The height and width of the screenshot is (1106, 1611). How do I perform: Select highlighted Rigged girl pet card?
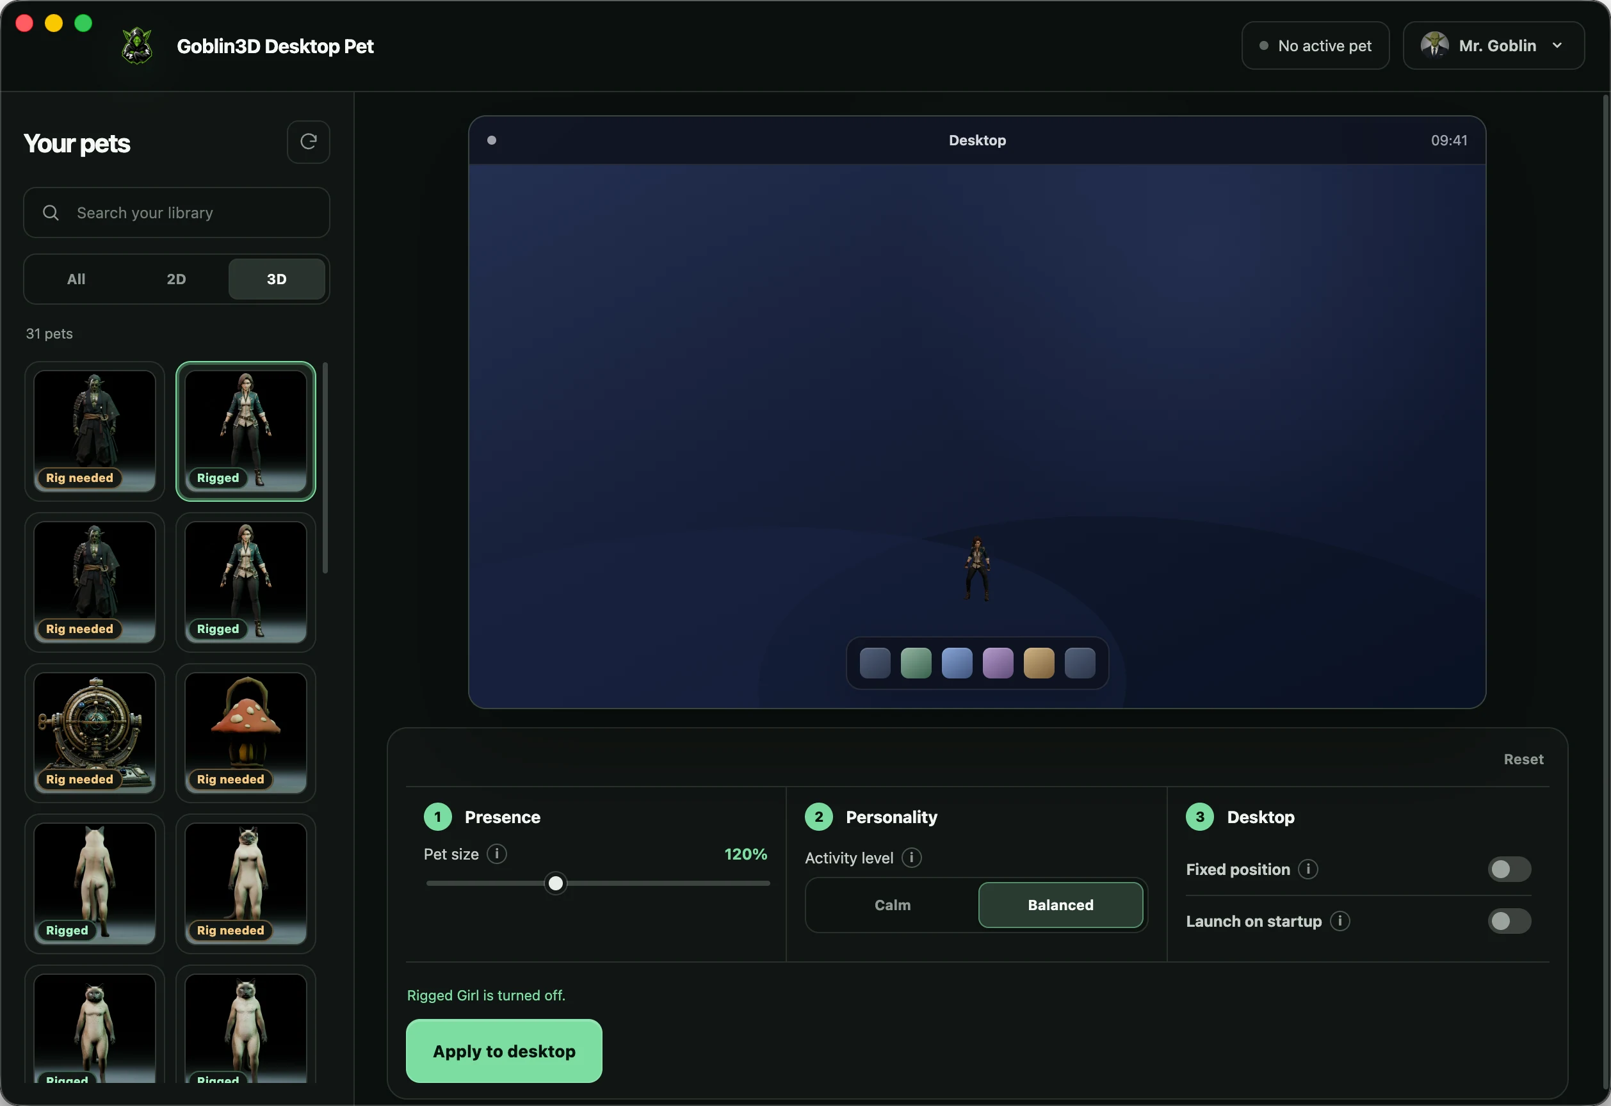pyautogui.click(x=245, y=431)
